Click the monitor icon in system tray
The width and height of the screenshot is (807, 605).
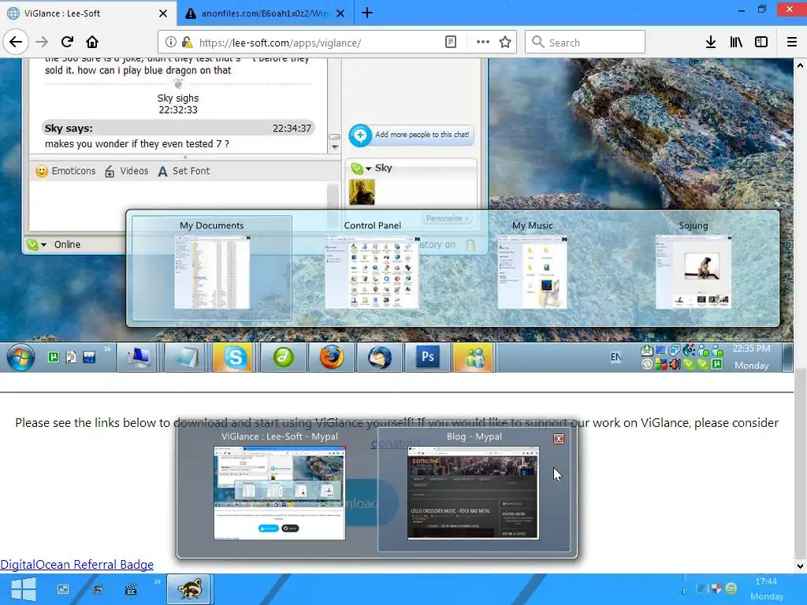coord(702,588)
